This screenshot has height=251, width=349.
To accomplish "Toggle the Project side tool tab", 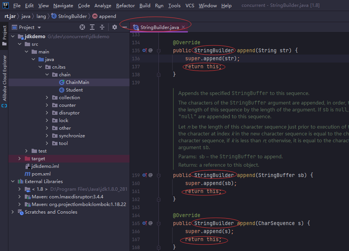I will (4, 35).
